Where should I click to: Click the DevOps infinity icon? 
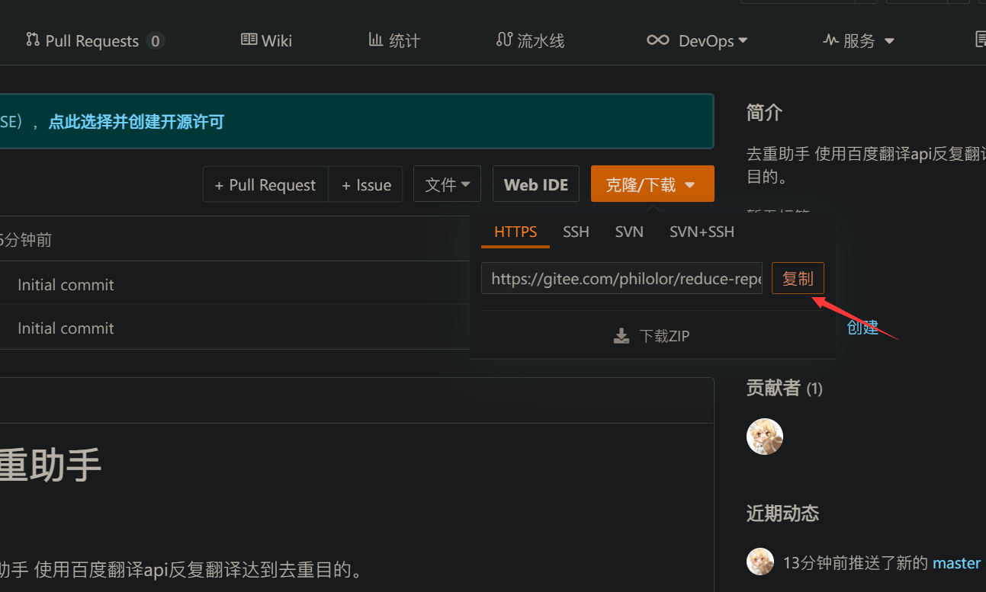[x=658, y=40]
